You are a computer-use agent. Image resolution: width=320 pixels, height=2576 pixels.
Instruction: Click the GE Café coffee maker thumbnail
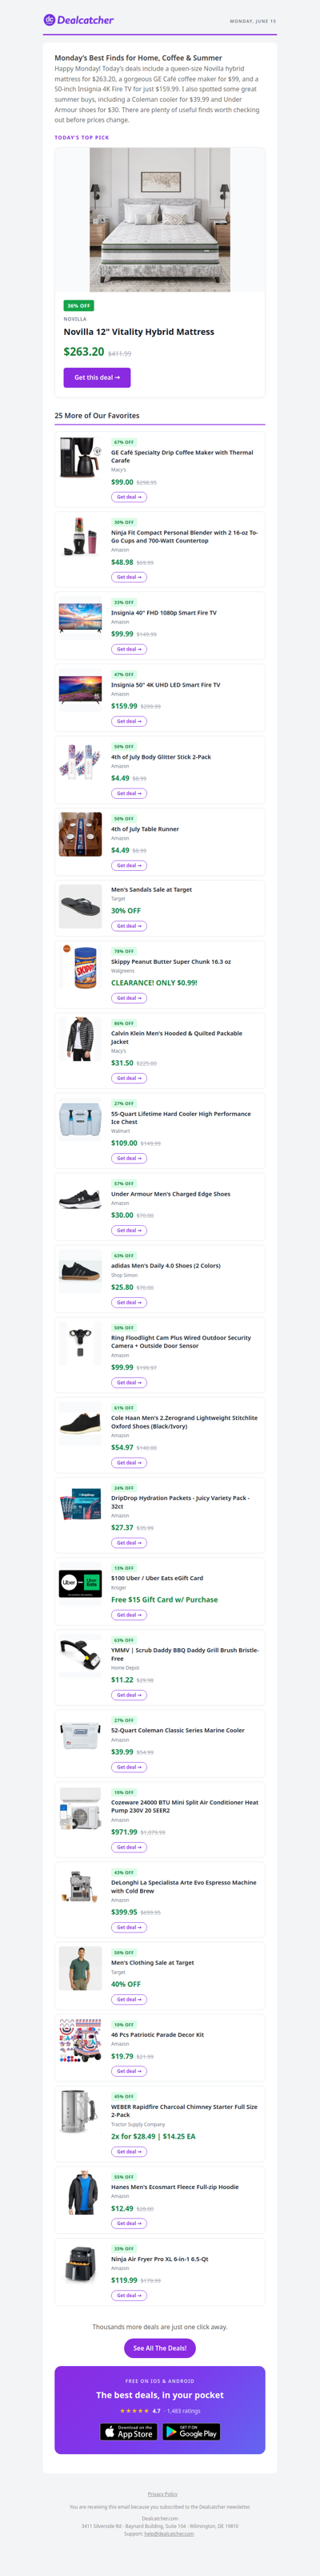[80, 458]
